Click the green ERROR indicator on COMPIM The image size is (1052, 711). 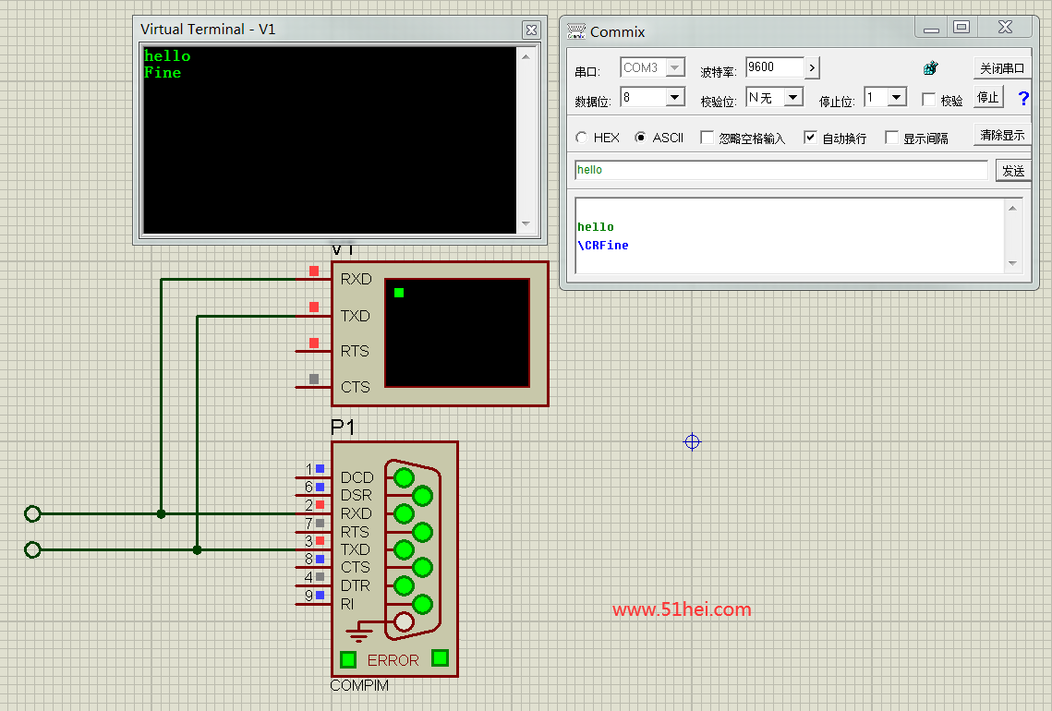348,659
